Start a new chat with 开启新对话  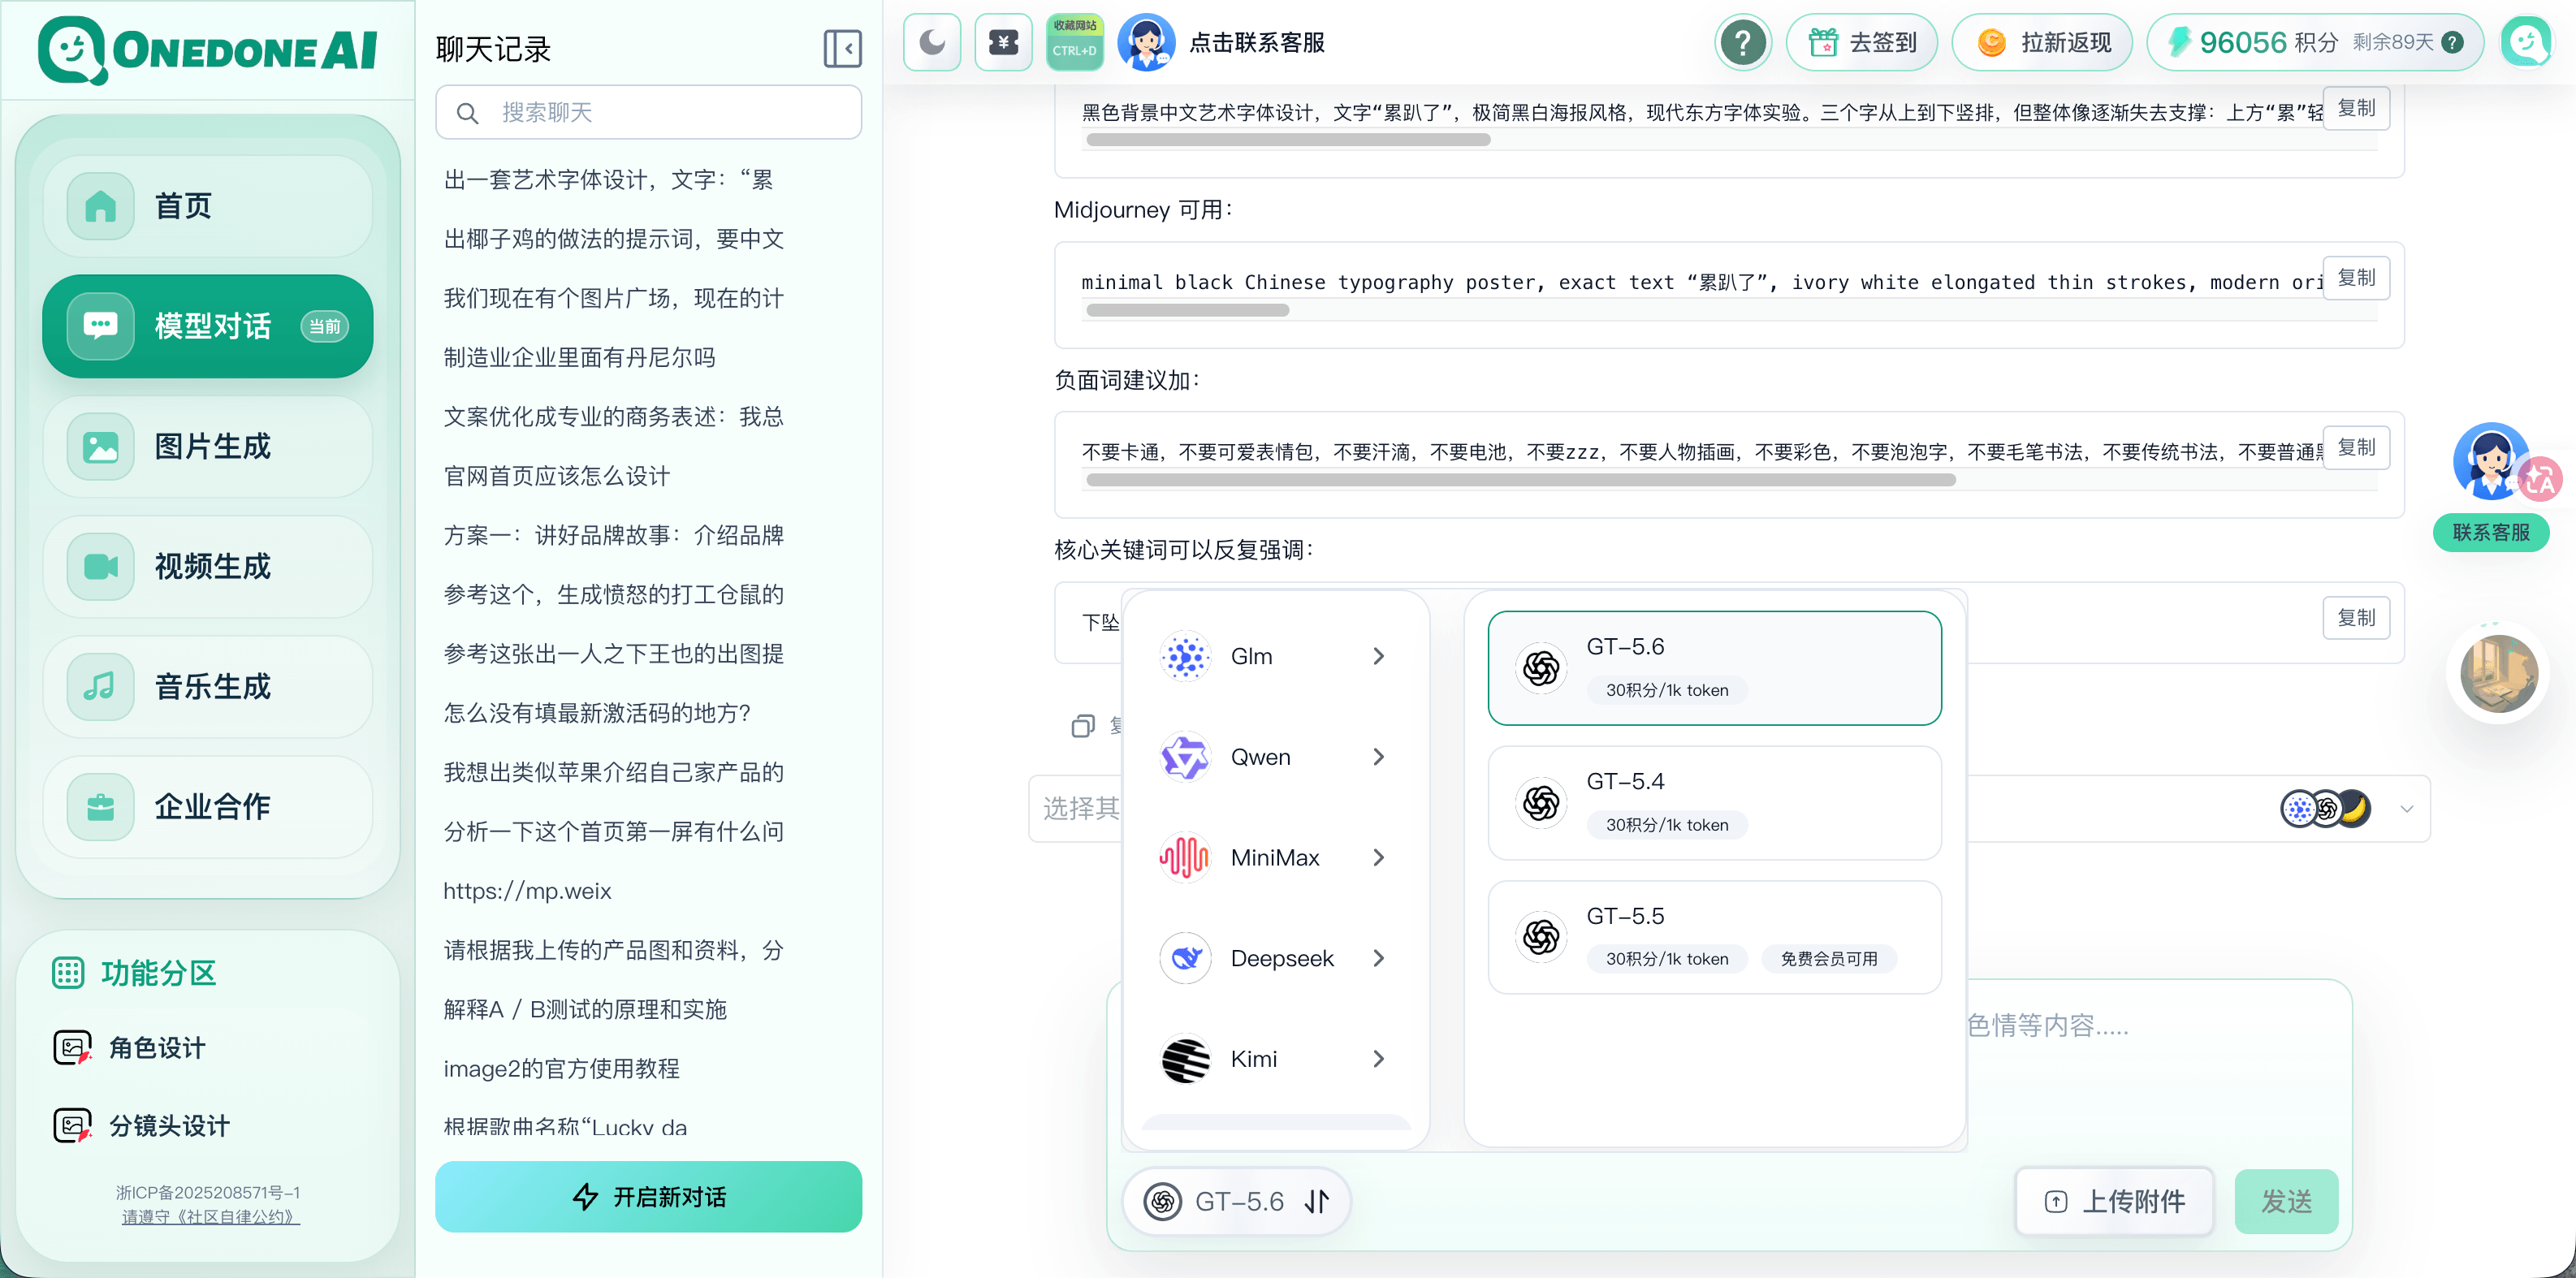648,1196
